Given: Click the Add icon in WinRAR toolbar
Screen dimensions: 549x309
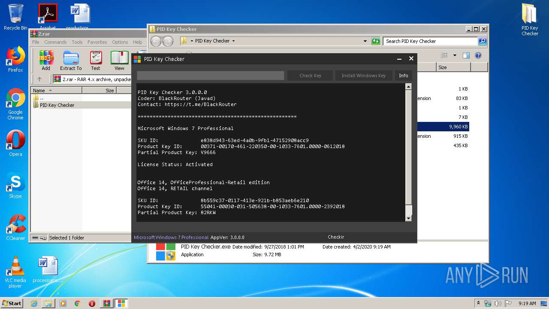Looking at the screenshot, I should click(46, 60).
